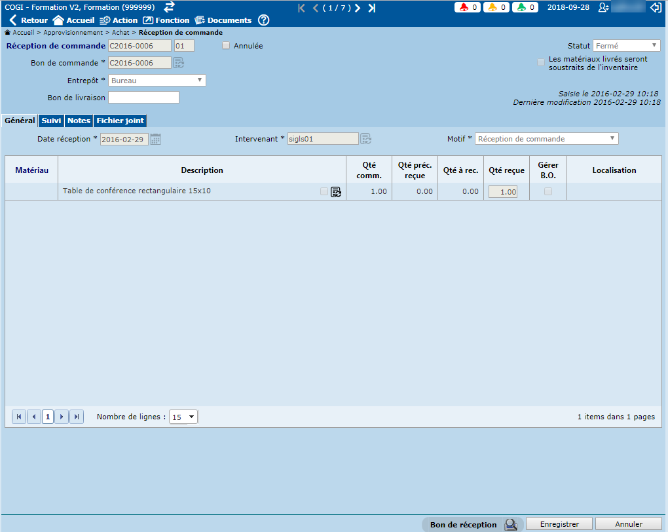Screen dimensions: 668x532
Task: Click the logout icon at top right
Action: (656, 7)
